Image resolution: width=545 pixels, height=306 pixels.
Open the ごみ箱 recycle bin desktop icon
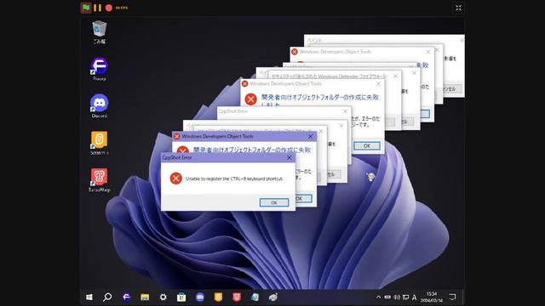tap(99, 32)
